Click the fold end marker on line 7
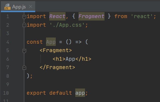The width and height of the screenshot is (160, 102). (x=24, y=67)
